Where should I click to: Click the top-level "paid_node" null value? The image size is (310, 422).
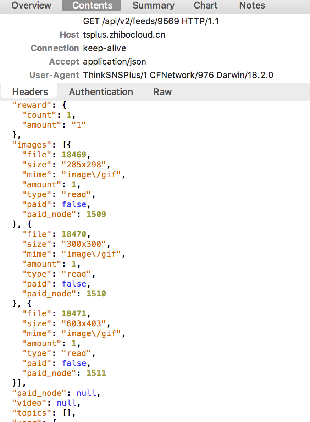tap(86, 393)
